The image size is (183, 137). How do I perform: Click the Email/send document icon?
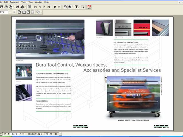[11, 7]
